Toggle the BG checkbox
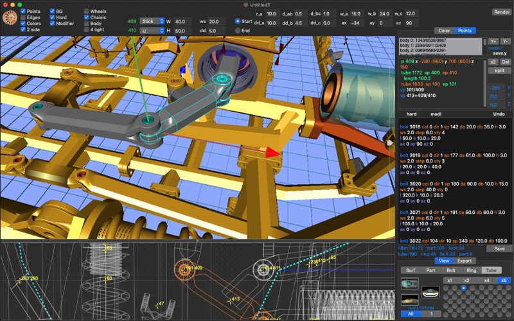514x321 pixels. coord(52,11)
